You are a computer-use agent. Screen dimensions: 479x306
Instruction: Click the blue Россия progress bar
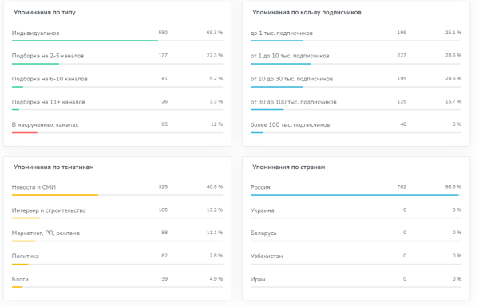[354, 195]
